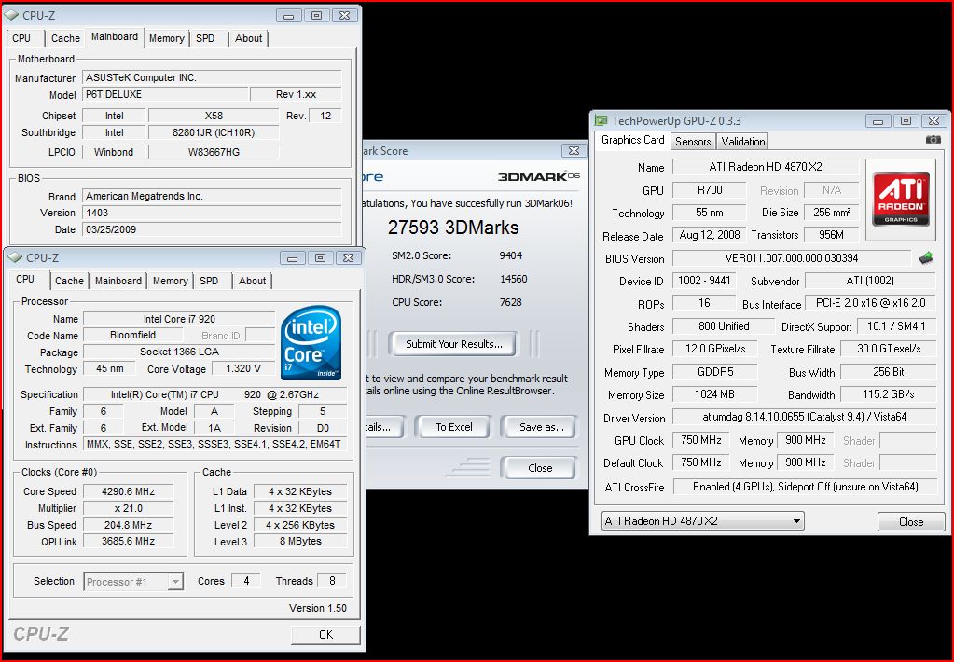954x662 pixels.
Task: Switch to Validation tab in GPU-Z
Action: point(743,141)
